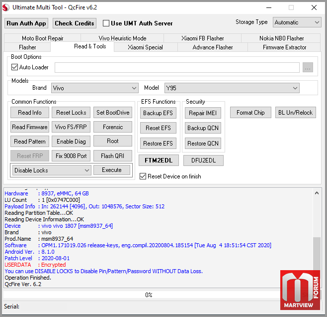Click the Martview Forum logo
This screenshot has height=317, width=327.
[300, 290]
